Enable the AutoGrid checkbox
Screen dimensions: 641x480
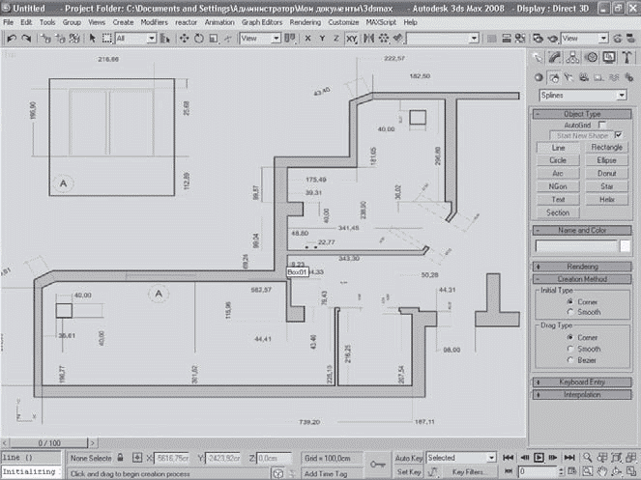click(602, 125)
